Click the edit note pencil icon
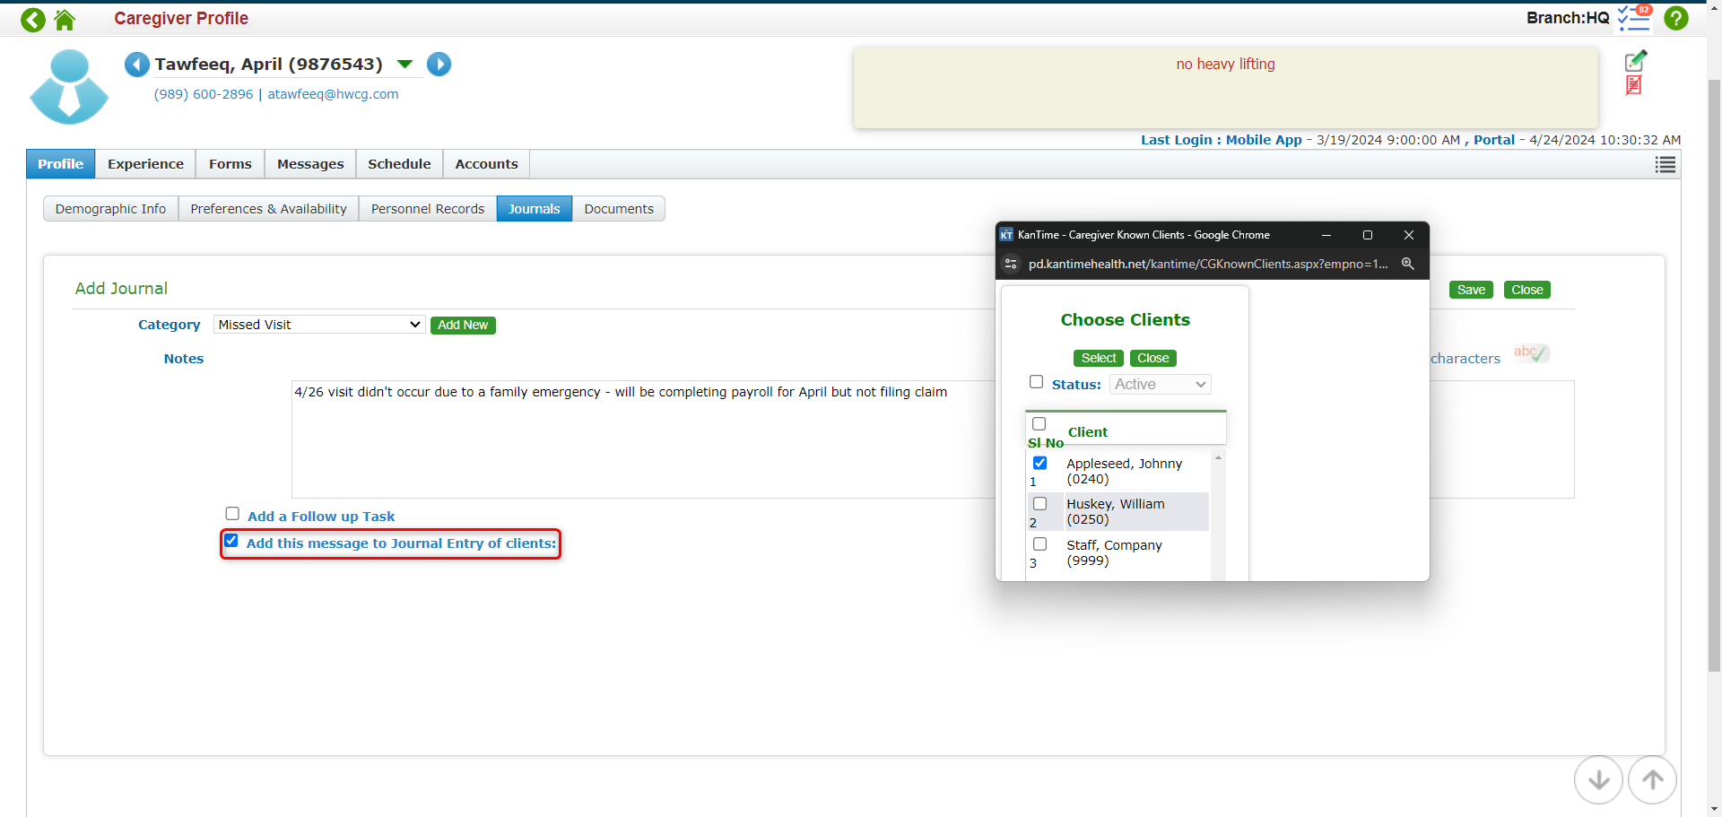 pos(1635,61)
